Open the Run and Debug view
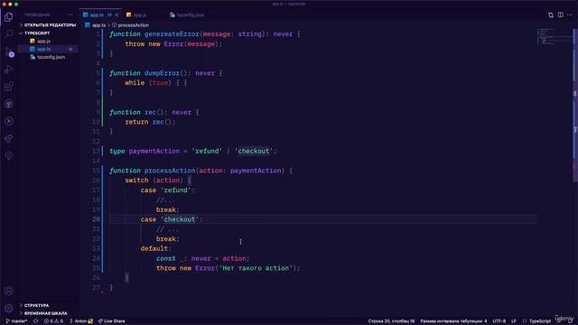578x325 pixels. pyautogui.click(x=8, y=70)
